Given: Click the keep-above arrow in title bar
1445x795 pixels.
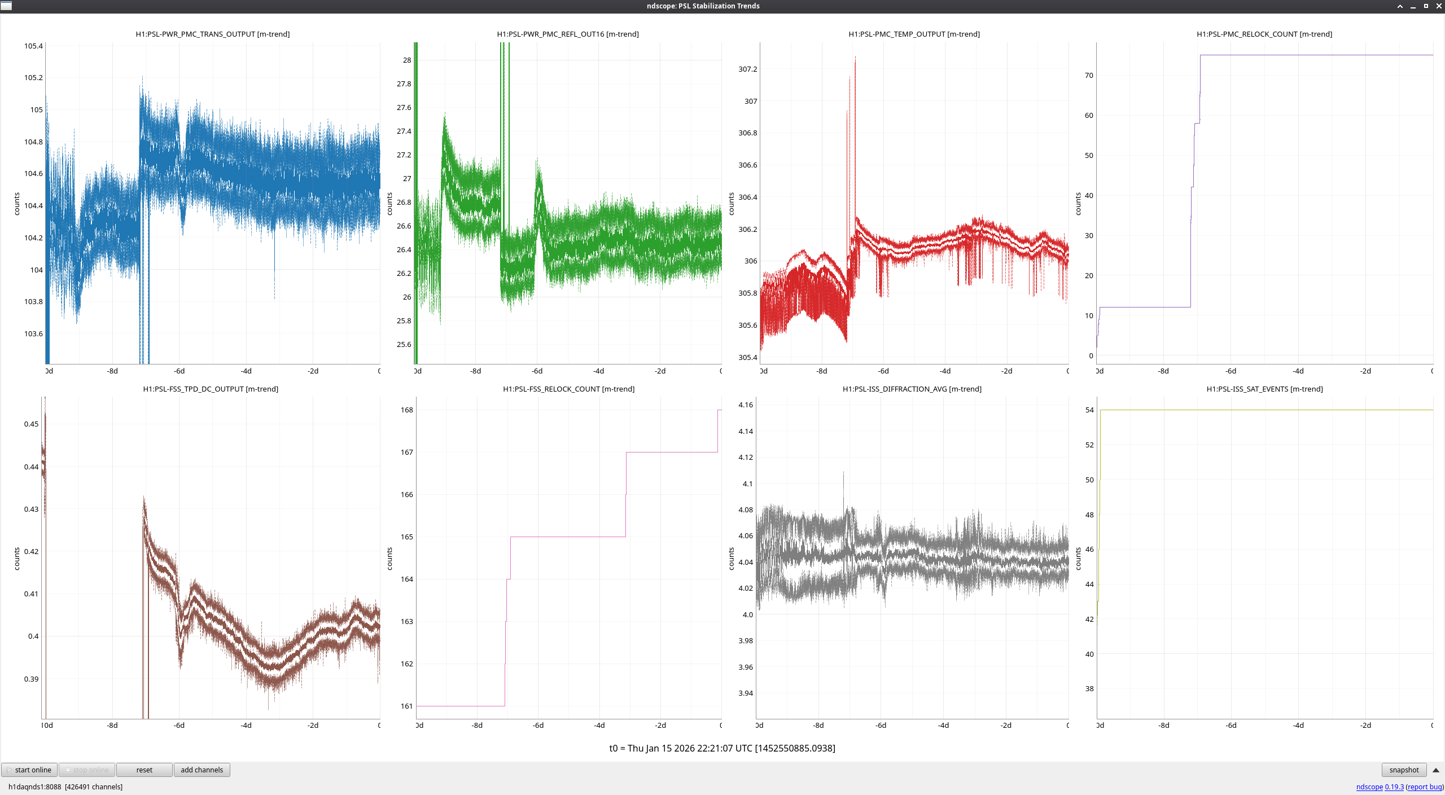Looking at the screenshot, I should [x=1400, y=6].
